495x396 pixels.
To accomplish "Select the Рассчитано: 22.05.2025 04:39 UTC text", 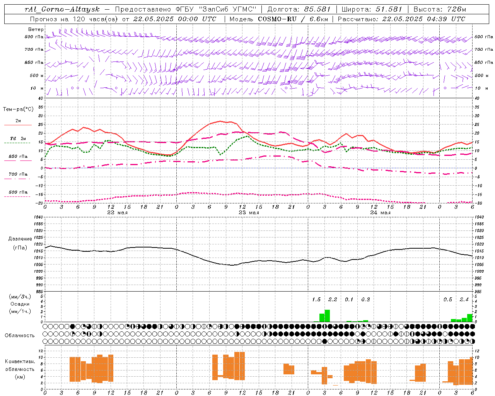I will [401, 19].
